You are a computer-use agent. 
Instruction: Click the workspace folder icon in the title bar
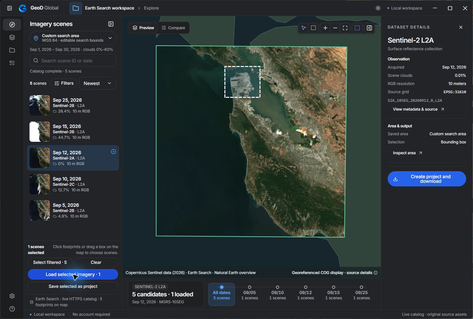76,8
